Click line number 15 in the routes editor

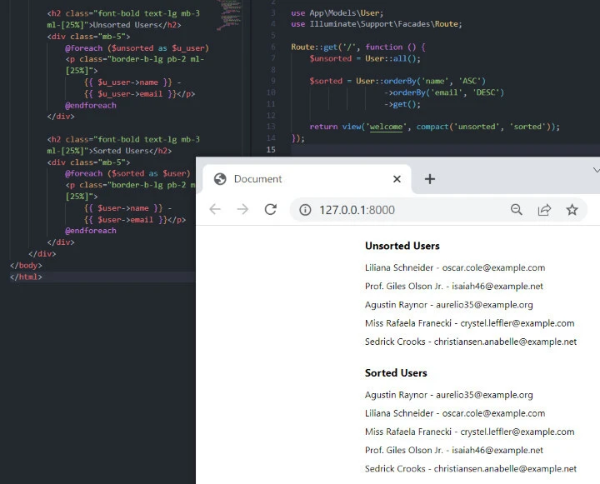271,149
